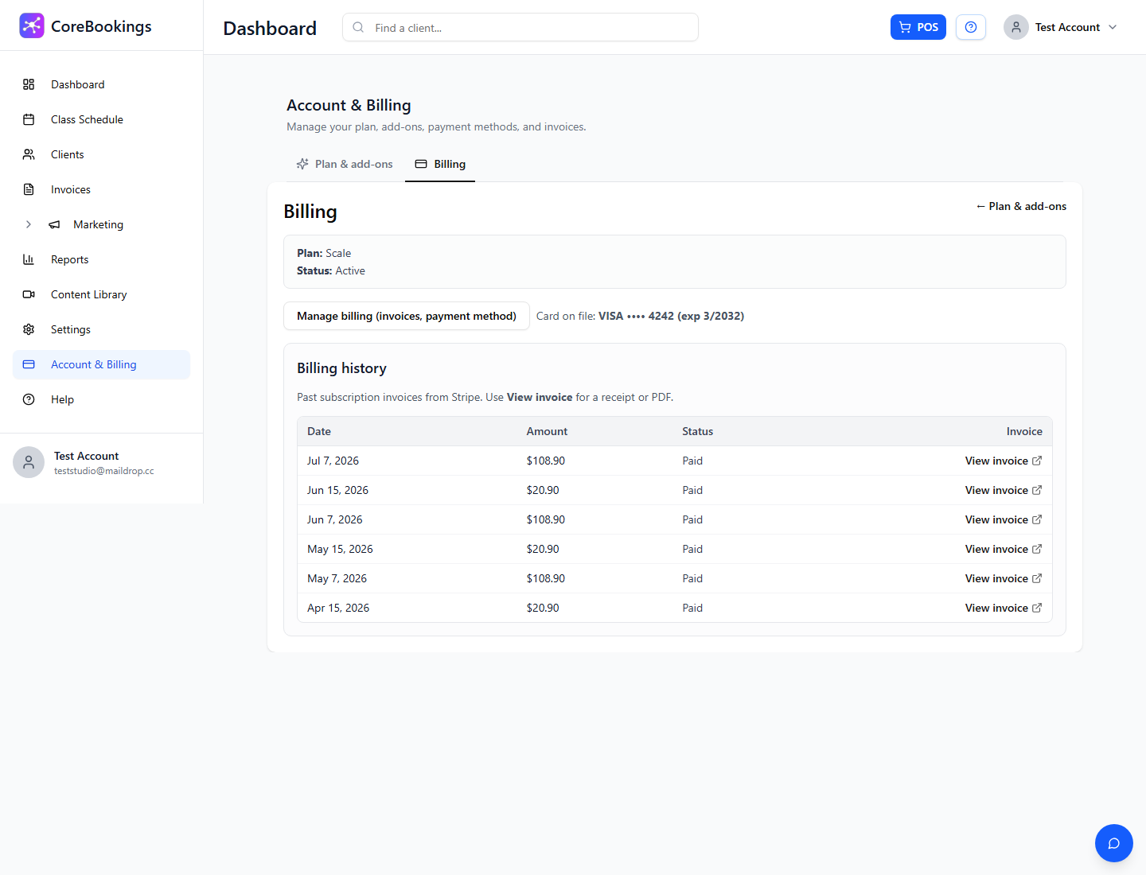Click the help question mark button in header
The image size is (1146, 875).
click(x=971, y=27)
